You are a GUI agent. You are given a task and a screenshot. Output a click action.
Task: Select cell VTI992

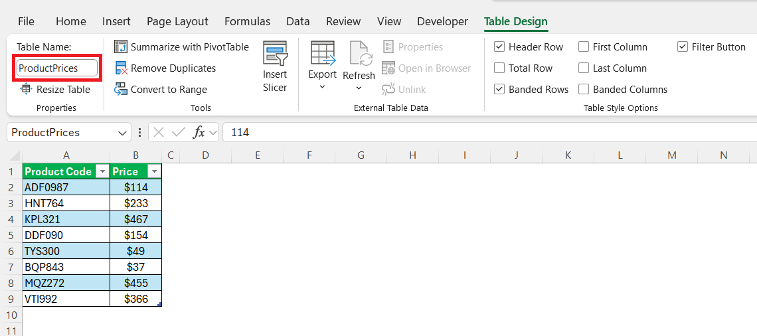66,299
